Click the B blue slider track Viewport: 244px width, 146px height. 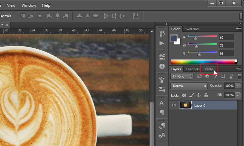[x=202, y=52]
